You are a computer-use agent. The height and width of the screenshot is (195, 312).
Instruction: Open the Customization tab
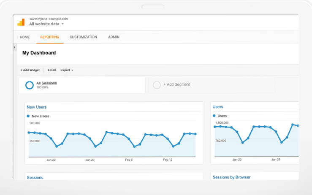point(83,37)
